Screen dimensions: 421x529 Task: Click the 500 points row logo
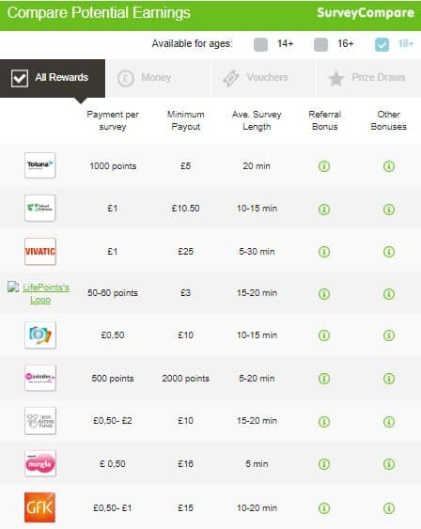pos(39,378)
